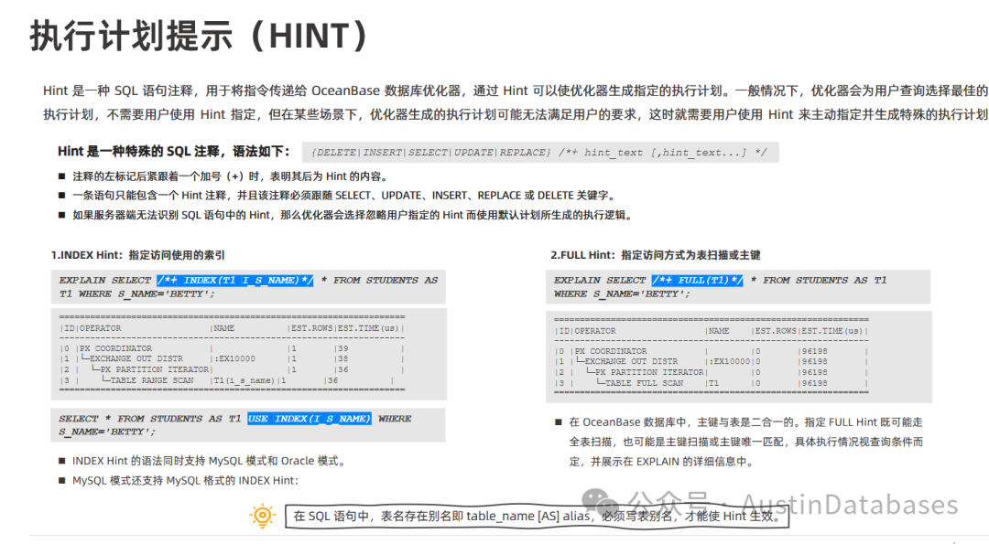This screenshot has height=544, width=989.
Task: Click the estimated time value '39'
Action: (x=343, y=348)
